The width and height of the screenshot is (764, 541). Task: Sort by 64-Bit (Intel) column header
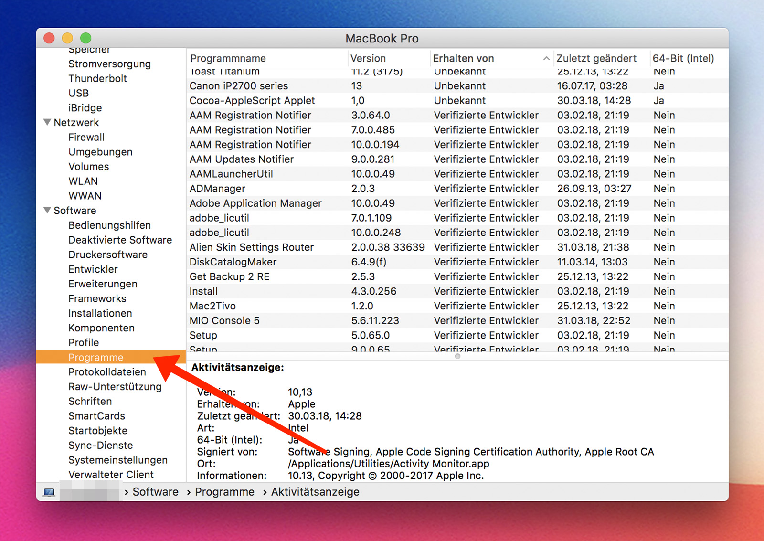click(689, 58)
